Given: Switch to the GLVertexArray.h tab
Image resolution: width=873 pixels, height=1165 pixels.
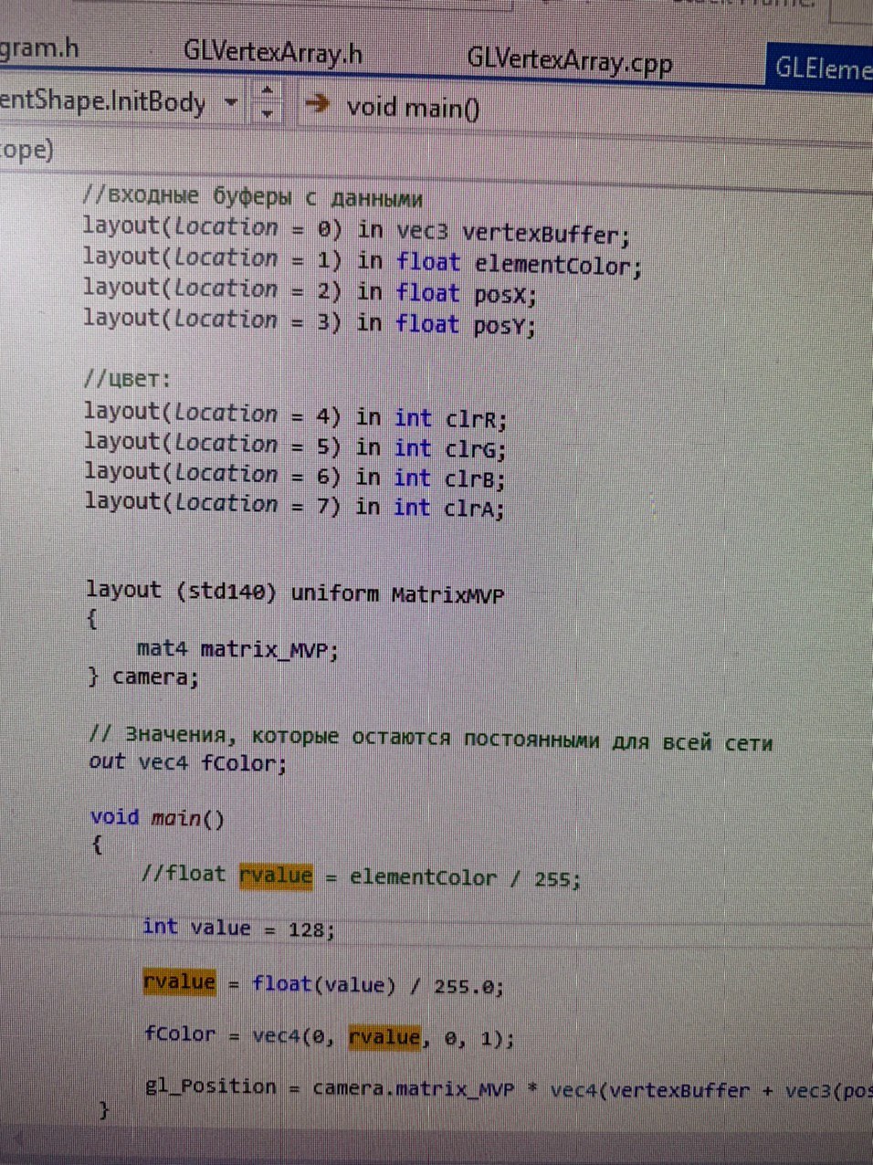Looking at the screenshot, I should coord(272,53).
